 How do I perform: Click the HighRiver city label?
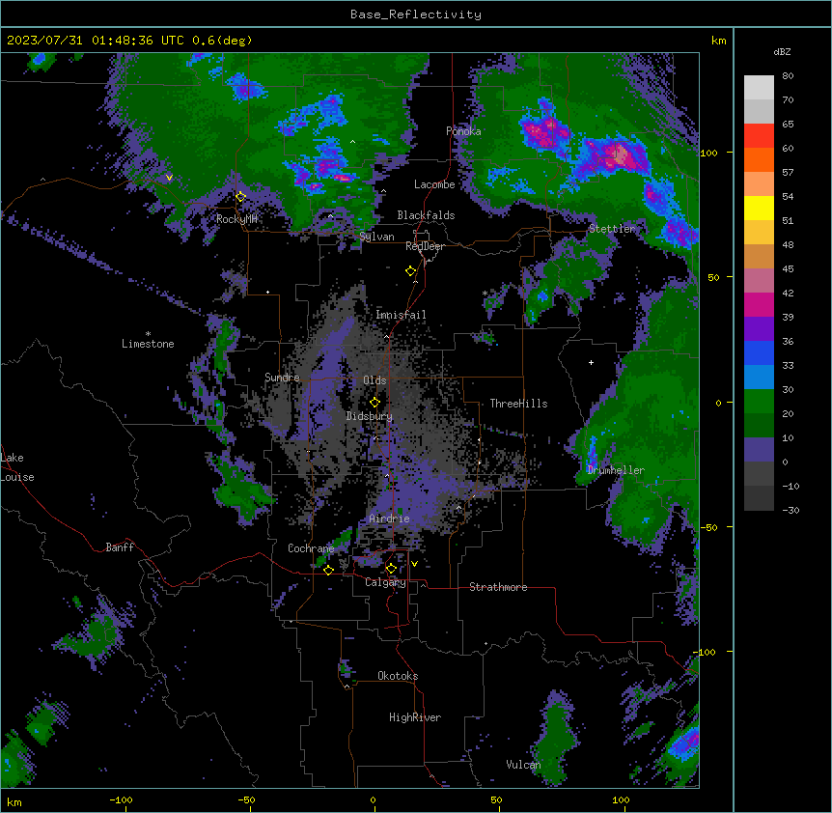(x=415, y=717)
